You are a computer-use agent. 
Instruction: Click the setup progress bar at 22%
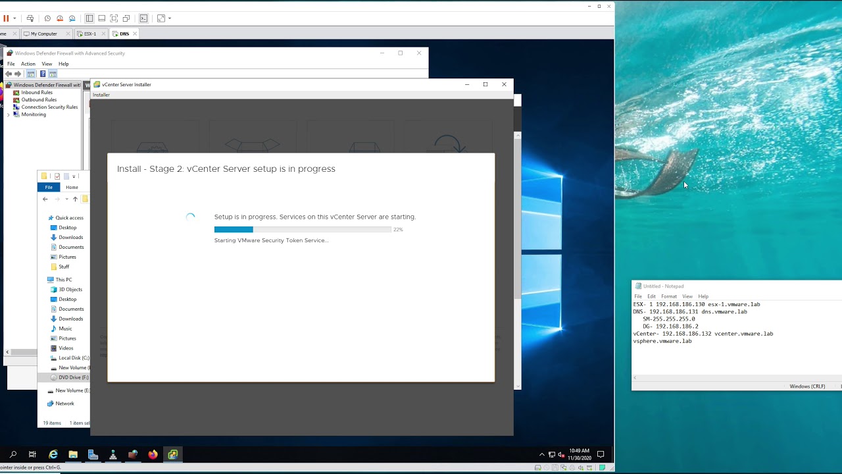[x=303, y=230]
